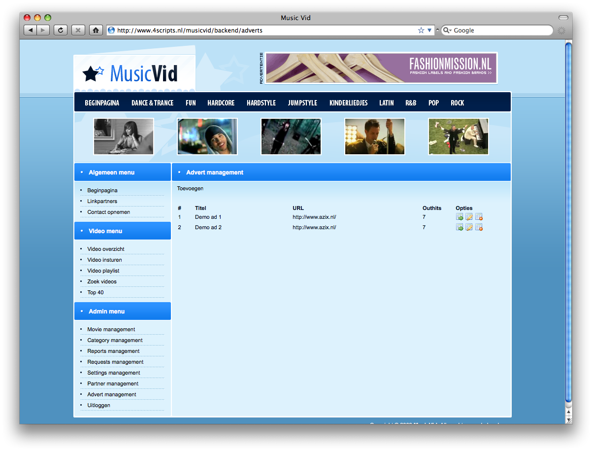Open the R&B category

pos(411,103)
